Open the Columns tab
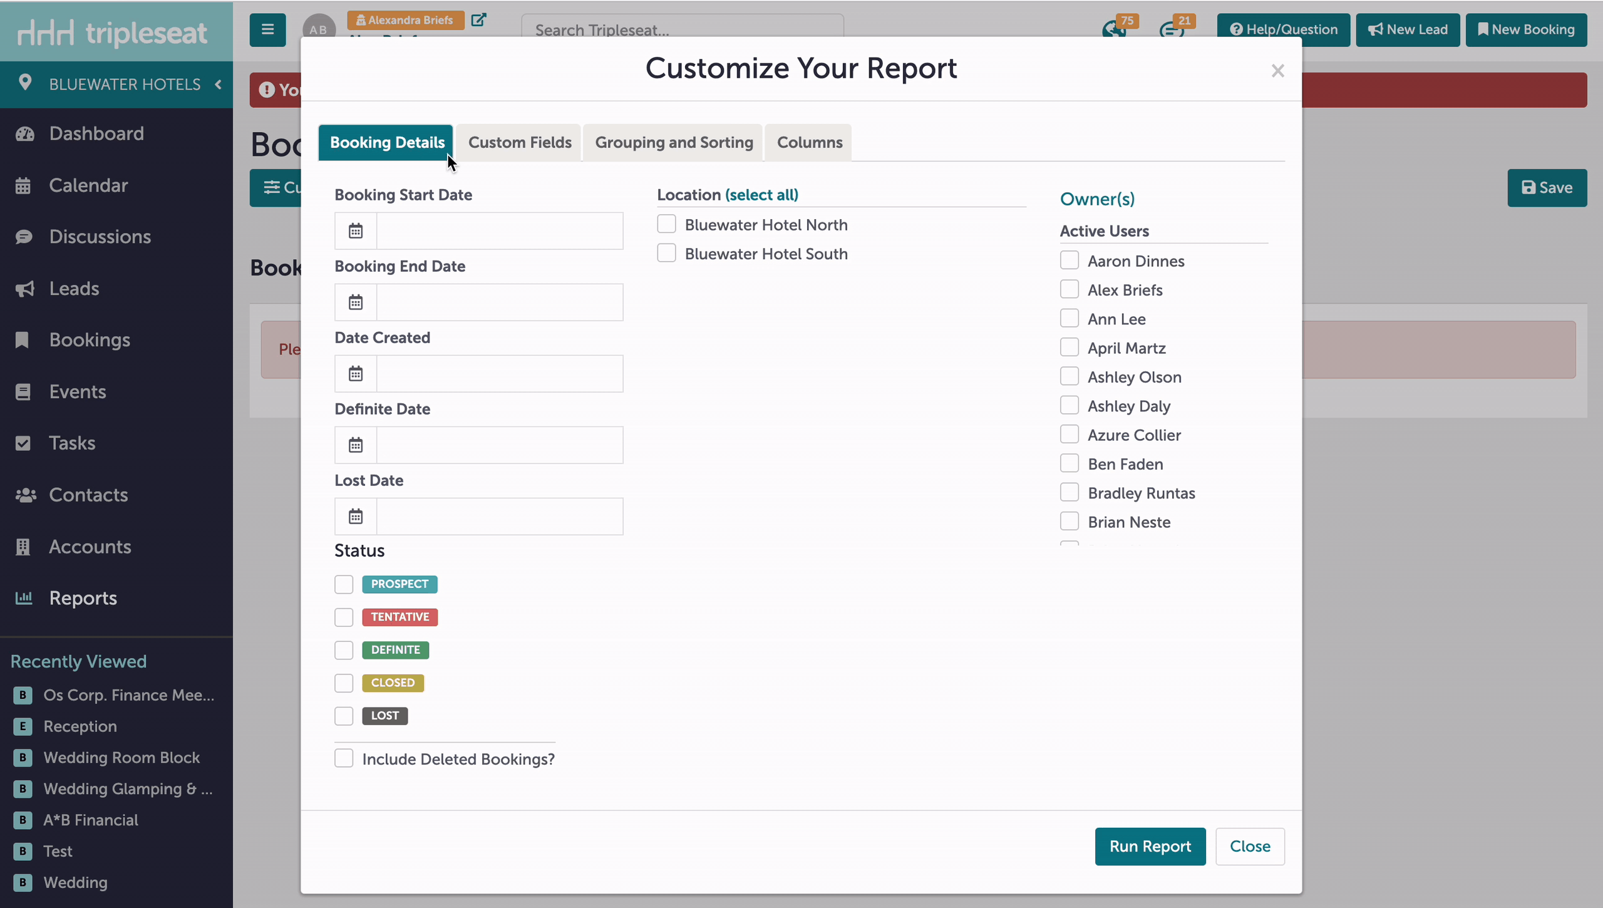Viewport: 1603px width, 908px height. (809, 143)
